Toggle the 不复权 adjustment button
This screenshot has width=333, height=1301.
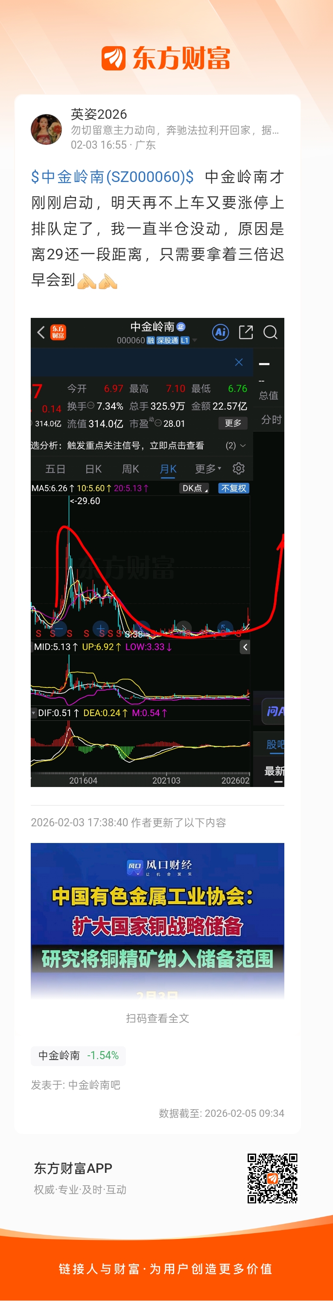click(234, 488)
